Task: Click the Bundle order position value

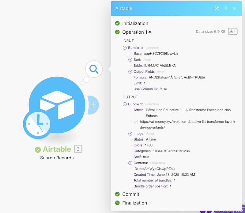Action: tap(171, 186)
